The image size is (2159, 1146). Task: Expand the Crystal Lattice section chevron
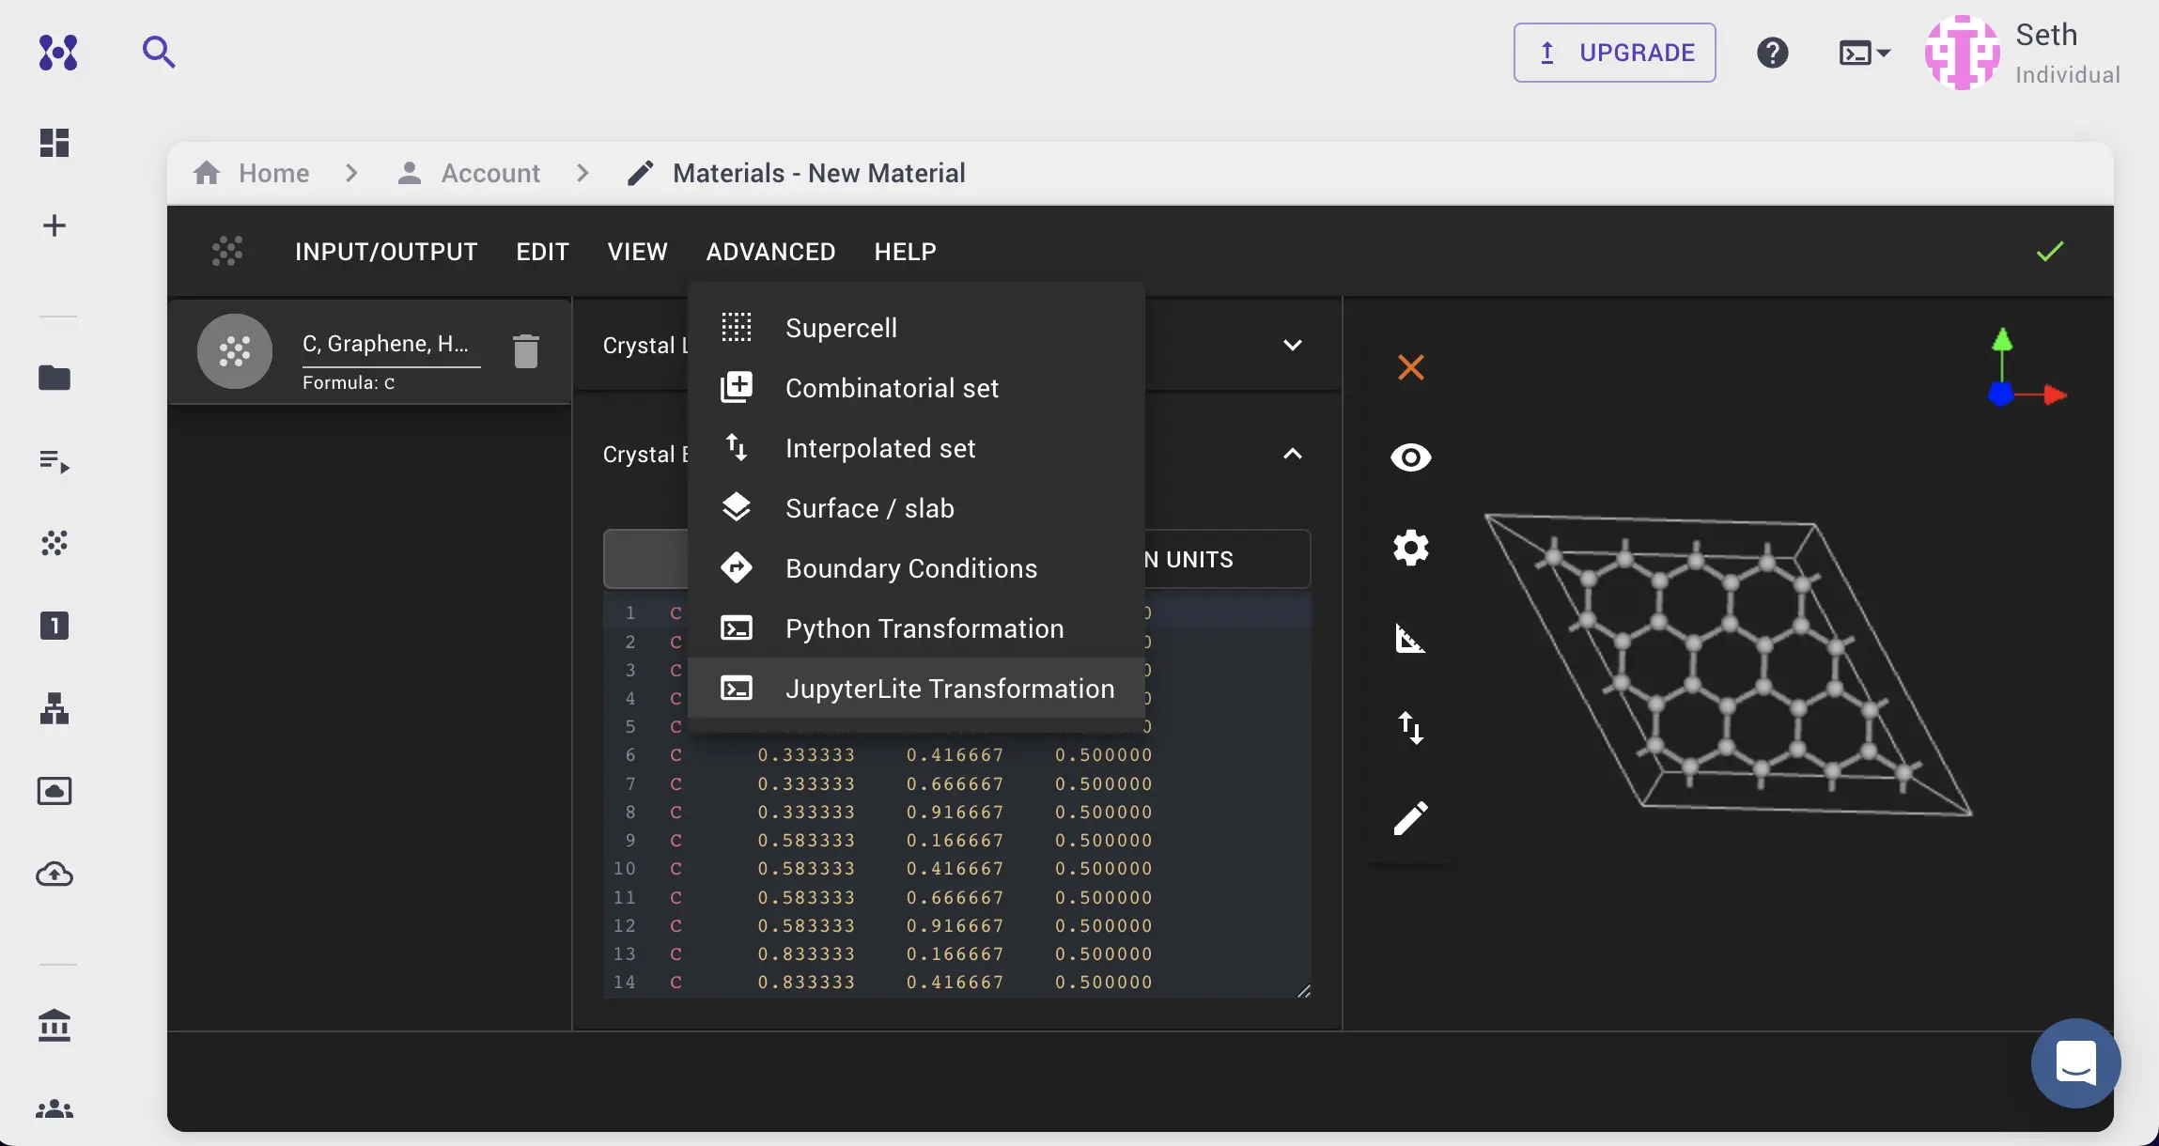tap(1292, 345)
